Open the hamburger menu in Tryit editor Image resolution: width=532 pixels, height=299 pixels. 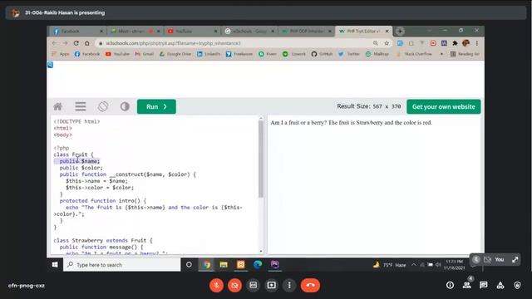81,106
